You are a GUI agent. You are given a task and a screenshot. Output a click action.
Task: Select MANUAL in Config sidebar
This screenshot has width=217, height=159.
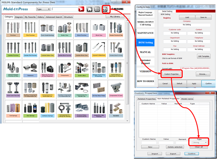(x=146, y=52)
